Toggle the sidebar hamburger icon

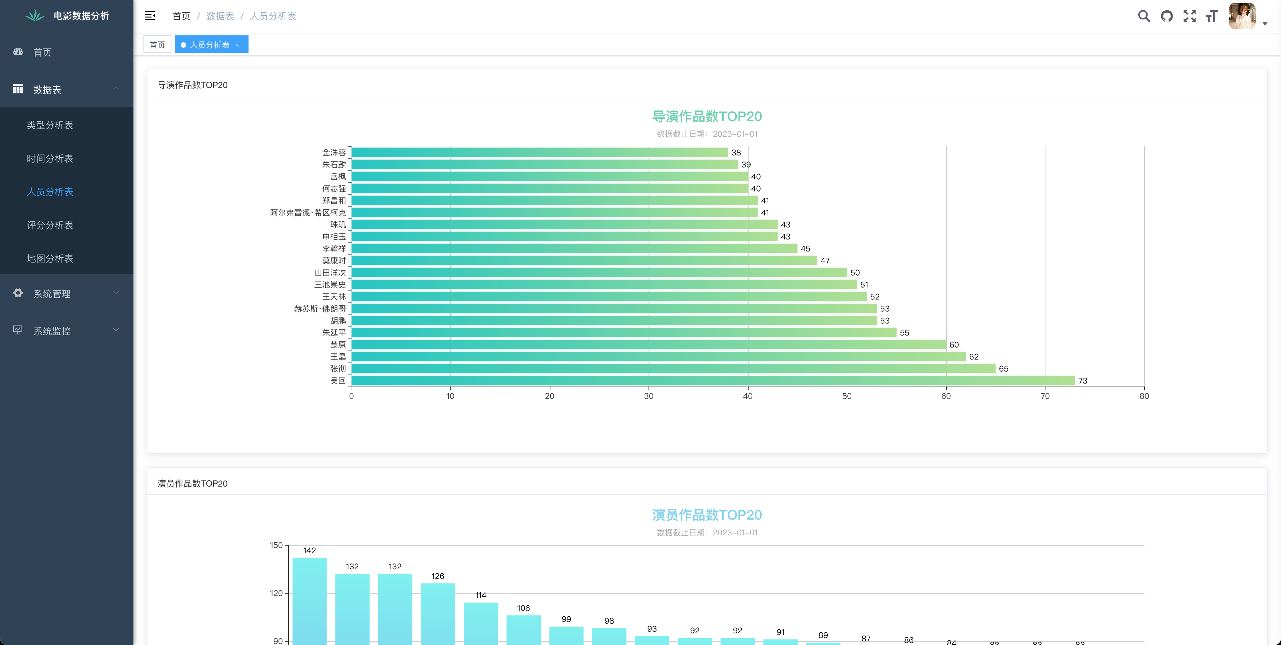point(150,16)
